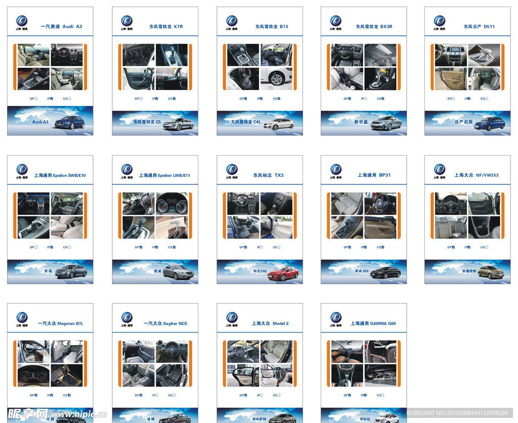Click the silver 新世嘉 car image
Viewport: 518px width, 423px height.
386,123
